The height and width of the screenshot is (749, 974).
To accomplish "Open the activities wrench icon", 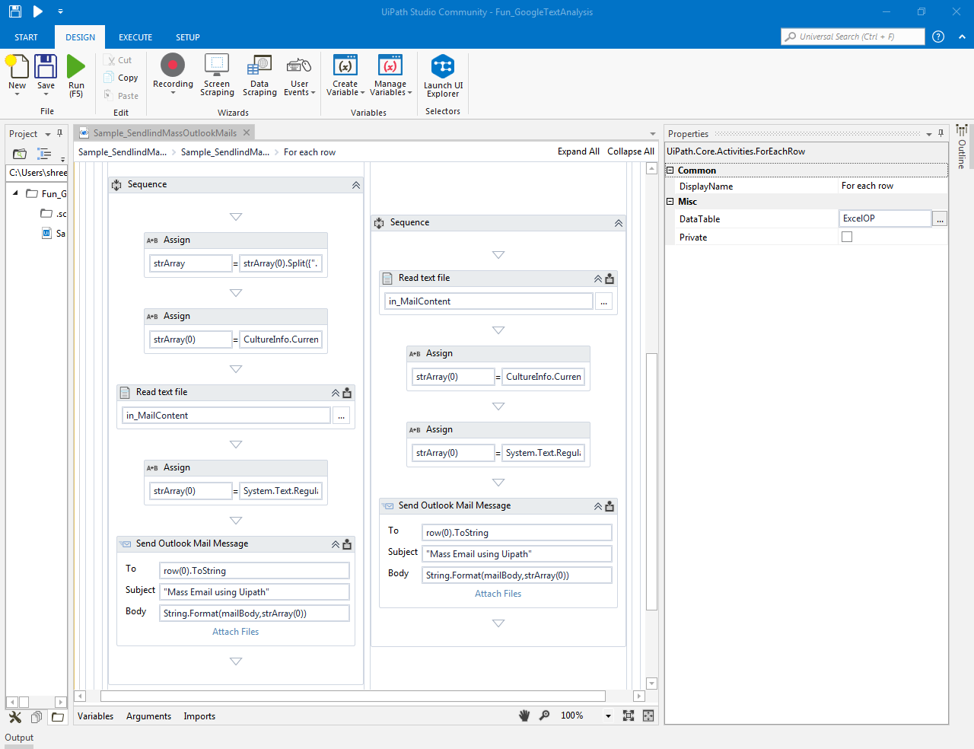I will (x=15, y=717).
